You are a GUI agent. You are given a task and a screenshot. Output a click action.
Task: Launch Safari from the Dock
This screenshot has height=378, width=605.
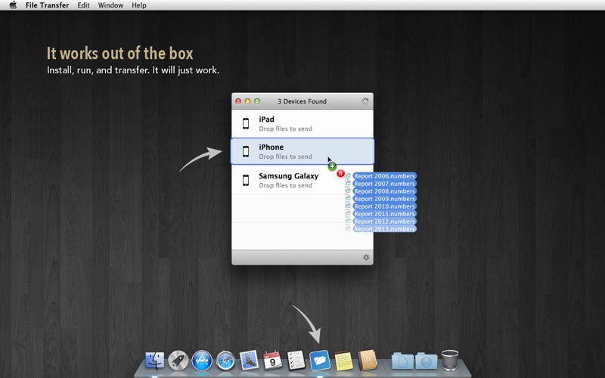point(225,361)
